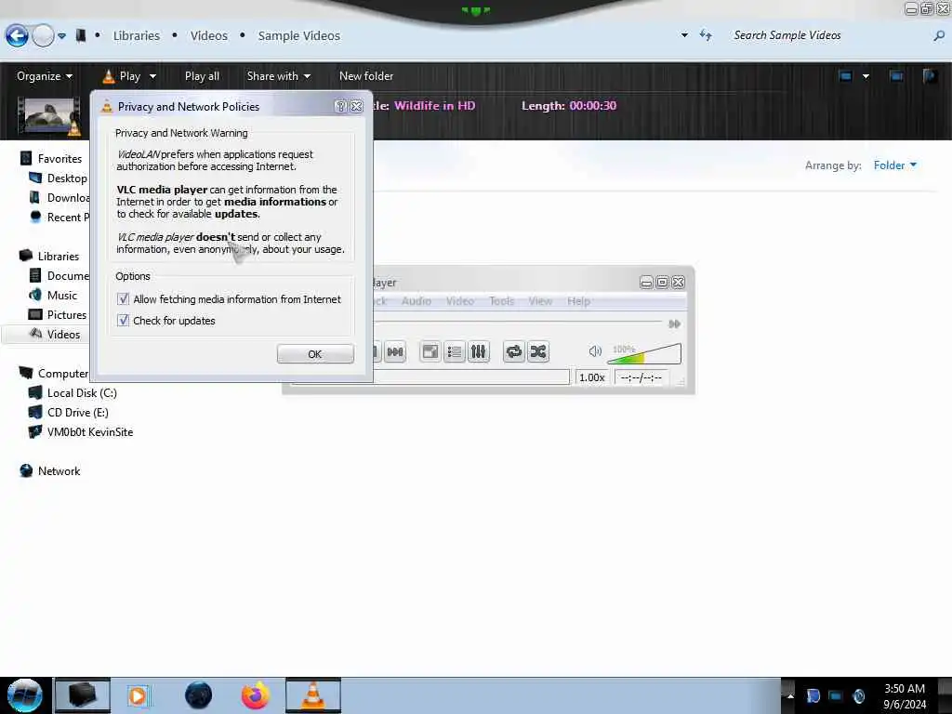Click the fast forward arrows in VLC

[674, 324]
